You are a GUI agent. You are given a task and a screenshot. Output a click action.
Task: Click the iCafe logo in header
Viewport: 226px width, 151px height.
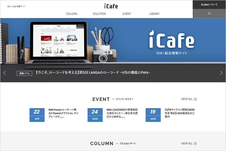point(111,6)
